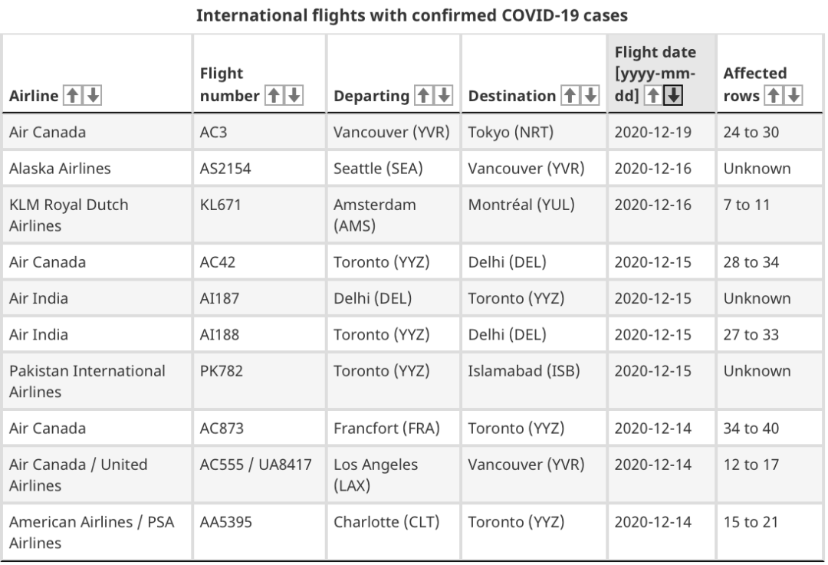Sort Flight number descending arrow

(x=294, y=96)
